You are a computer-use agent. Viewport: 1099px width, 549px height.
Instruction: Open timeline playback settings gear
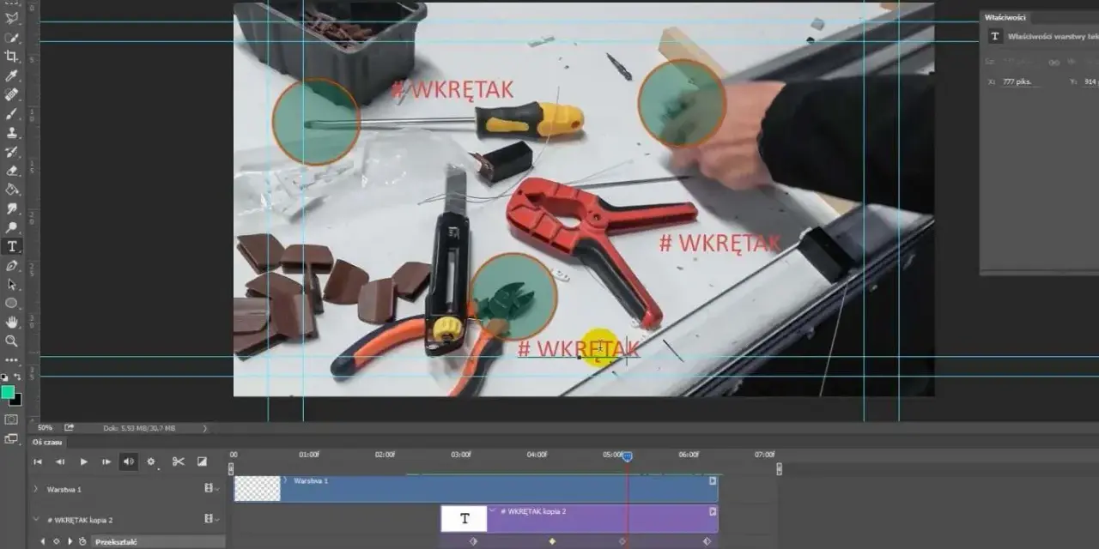[x=151, y=462]
